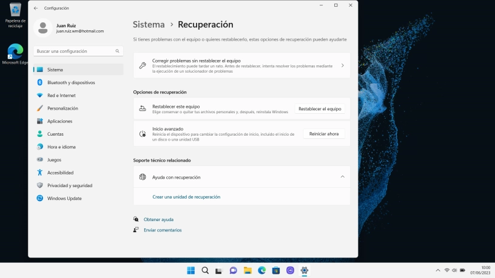Select Microsoft Edge desktop shortcut
This screenshot has width=495, height=278.
15,55
